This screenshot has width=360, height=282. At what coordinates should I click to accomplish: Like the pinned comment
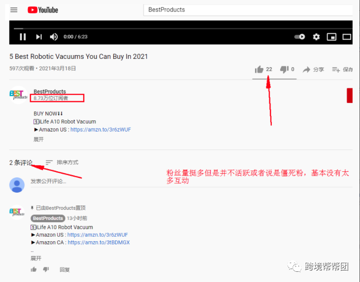click(x=34, y=269)
